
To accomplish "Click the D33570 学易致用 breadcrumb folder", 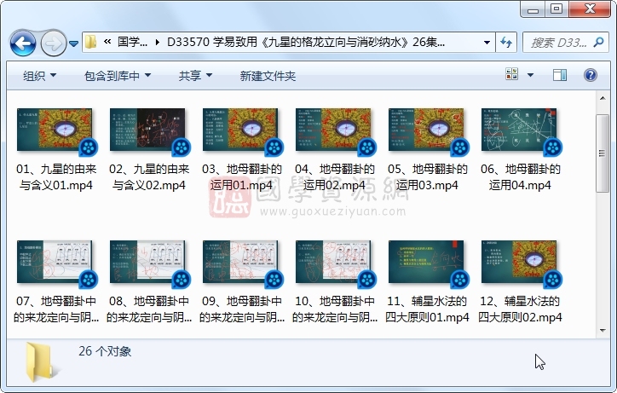I will coord(306,42).
